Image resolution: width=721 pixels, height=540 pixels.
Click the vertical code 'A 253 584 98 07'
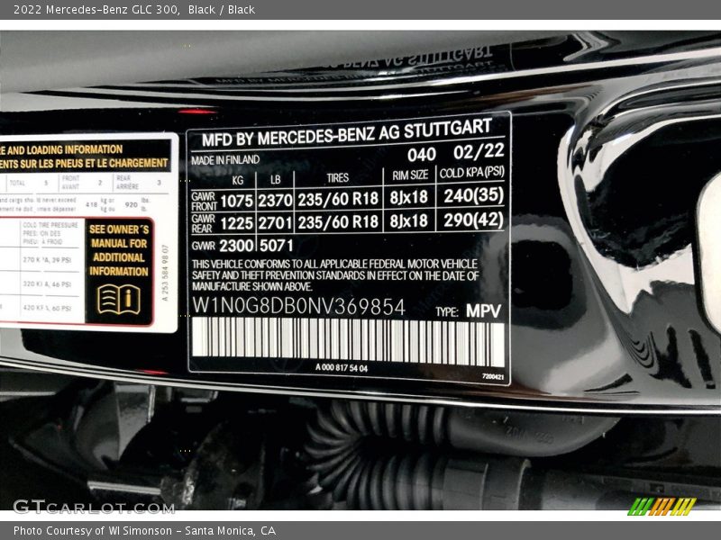point(165,273)
